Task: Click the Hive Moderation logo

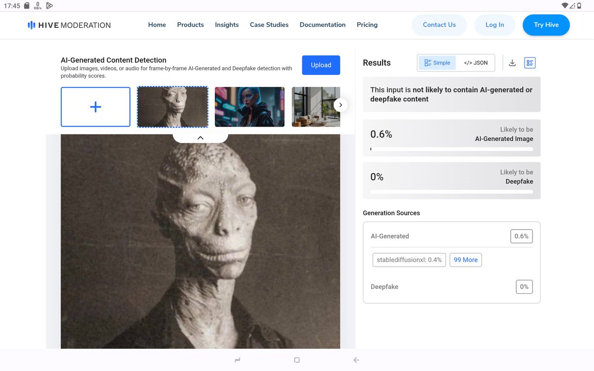Action: pyautogui.click(x=69, y=25)
